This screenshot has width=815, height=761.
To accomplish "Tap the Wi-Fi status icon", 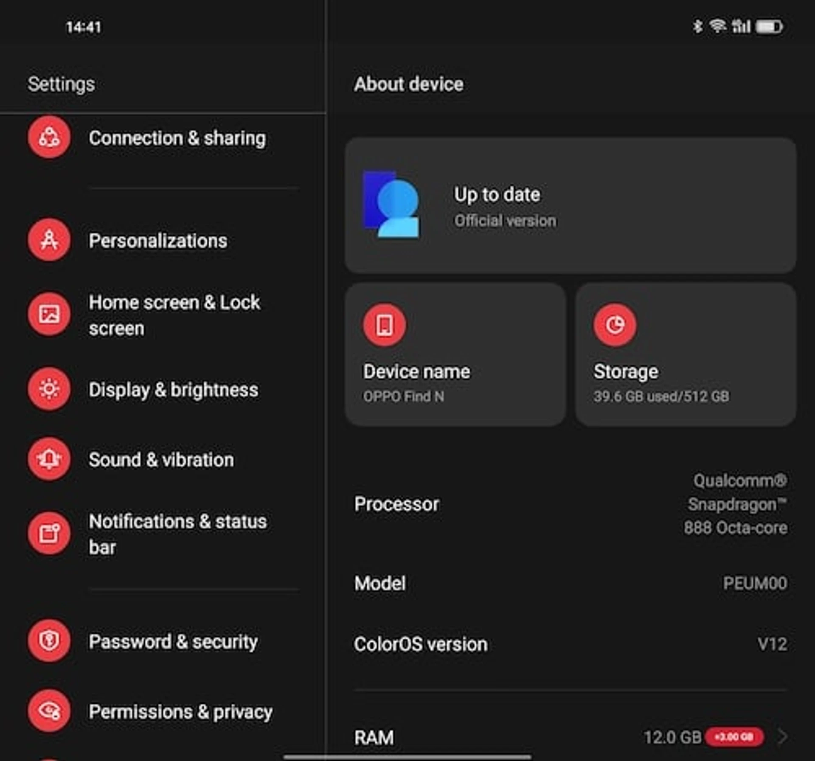I will (718, 26).
